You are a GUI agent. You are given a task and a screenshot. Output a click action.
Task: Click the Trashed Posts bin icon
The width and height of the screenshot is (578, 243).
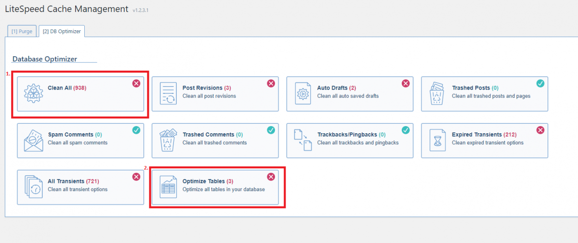pos(438,94)
